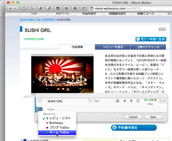Switch to レビューを見る tab

coord(113,47)
